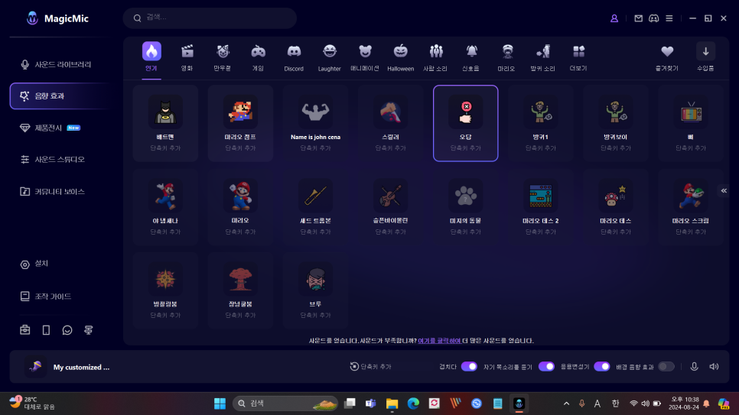Collapse the side panel with double chevron
739x415 pixels.
coord(724,191)
